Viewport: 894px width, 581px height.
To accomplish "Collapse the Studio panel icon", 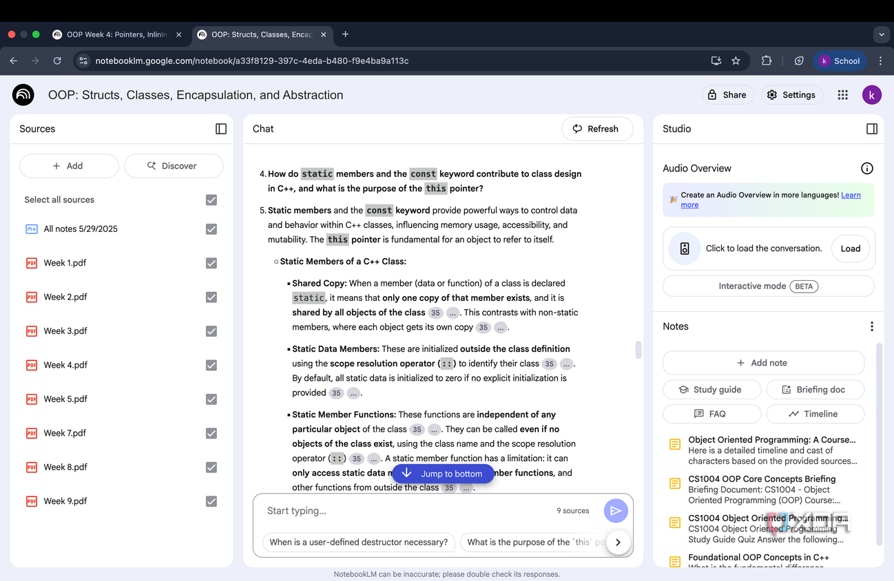I will coord(872,129).
